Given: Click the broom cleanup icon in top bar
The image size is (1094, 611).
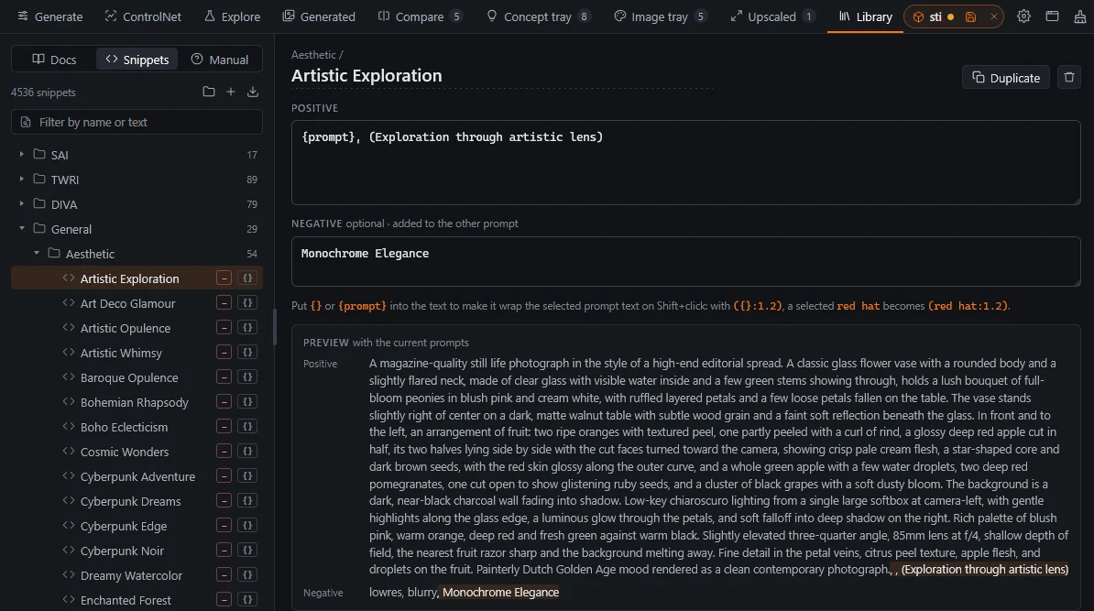Looking at the screenshot, I should tap(1080, 16).
